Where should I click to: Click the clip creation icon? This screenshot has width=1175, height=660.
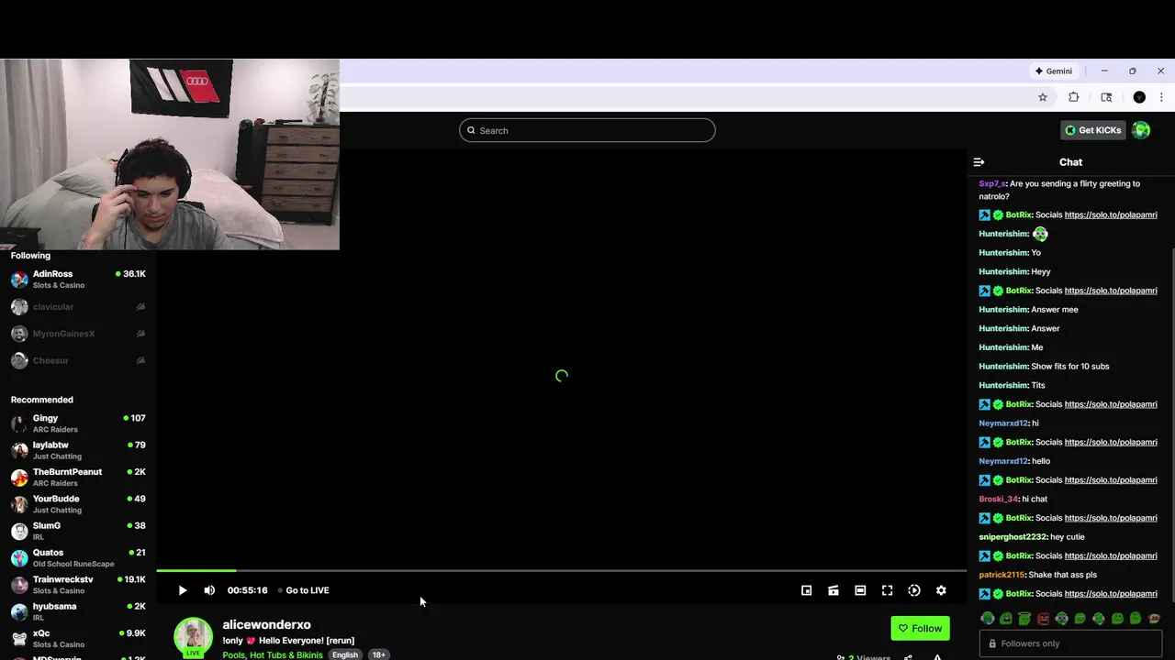[x=834, y=590]
